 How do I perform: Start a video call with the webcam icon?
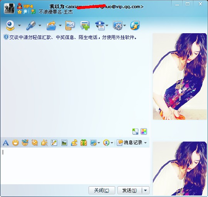(10, 25)
